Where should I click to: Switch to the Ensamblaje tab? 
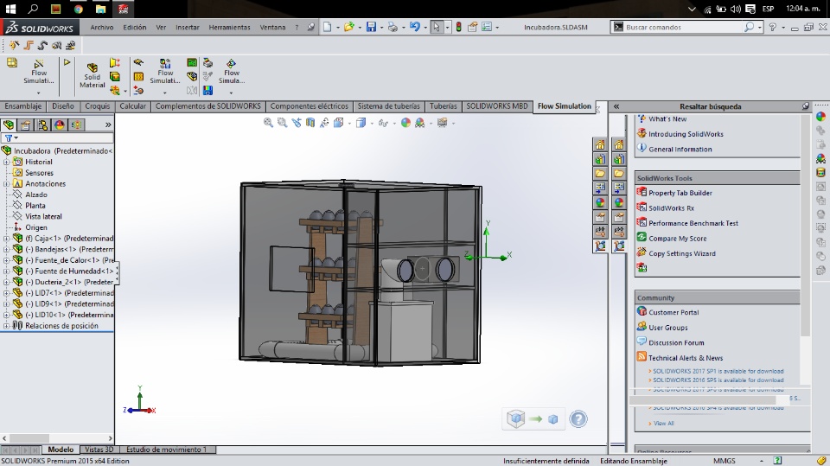[x=22, y=105]
